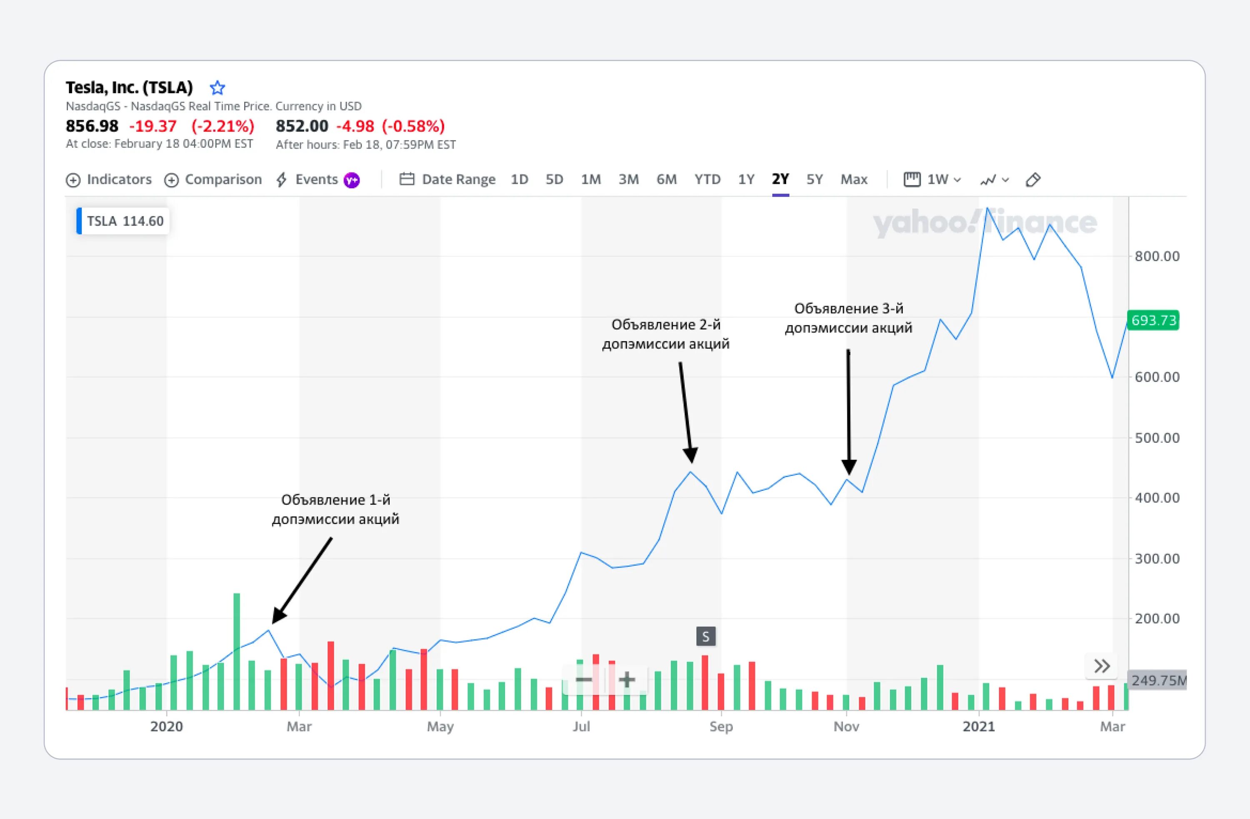Click the 800.00 axis label
The image size is (1250, 819).
click(1157, 256)
